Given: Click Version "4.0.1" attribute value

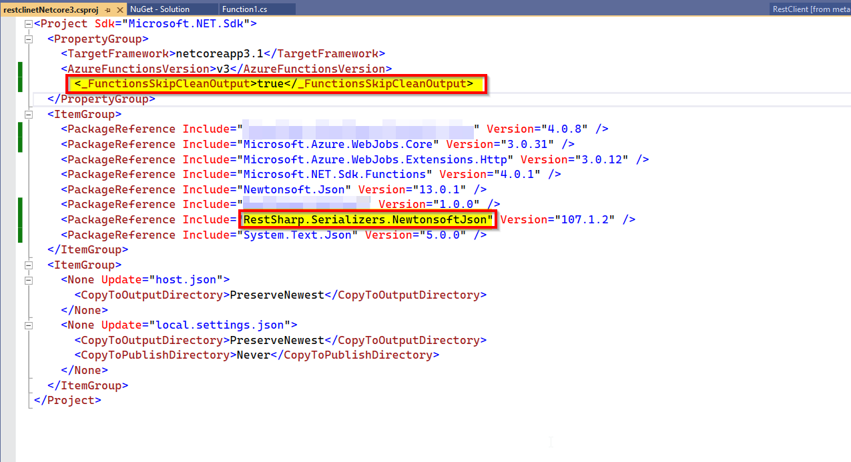Looking at the screenshot, I should point(517,174).
